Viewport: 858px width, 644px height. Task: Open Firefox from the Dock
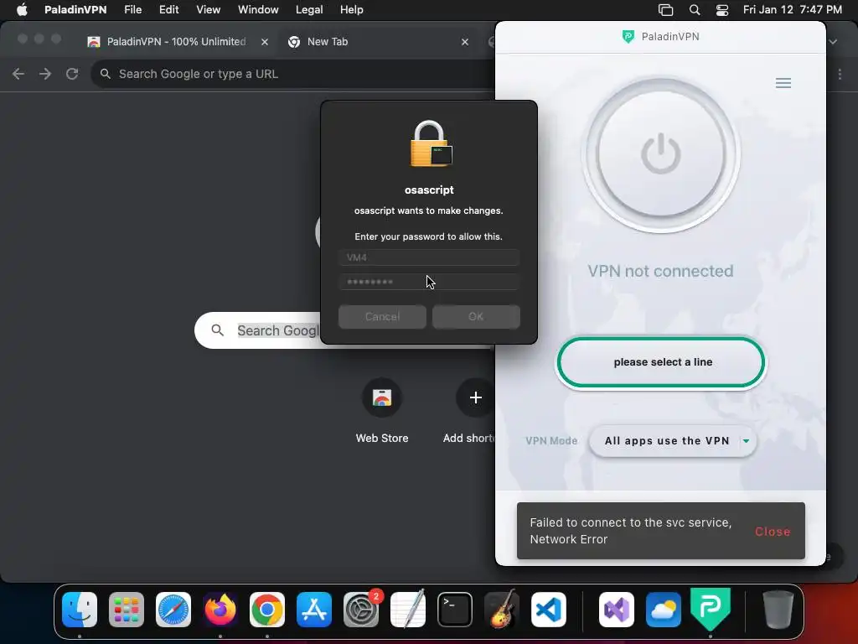pyautogui.click(x=220, y=609)
